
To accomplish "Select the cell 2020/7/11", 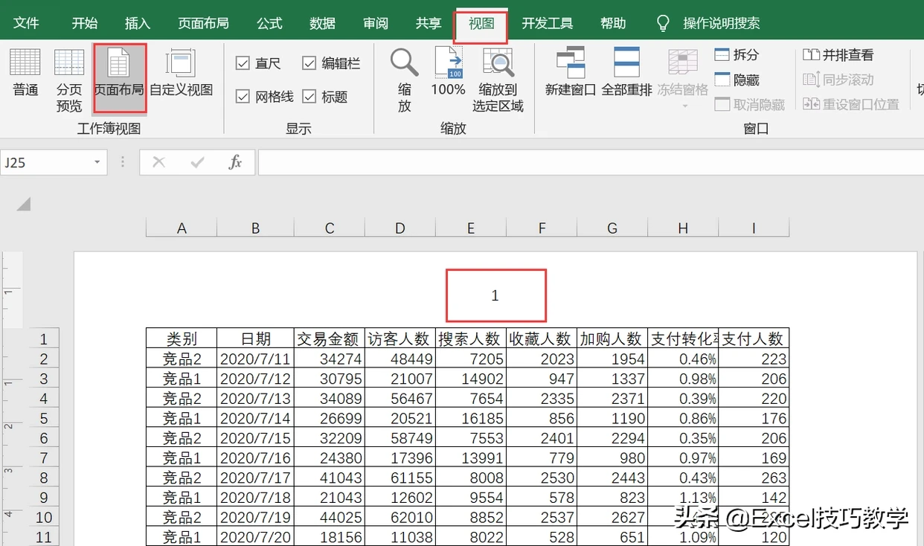I will (x=255, y=359).
